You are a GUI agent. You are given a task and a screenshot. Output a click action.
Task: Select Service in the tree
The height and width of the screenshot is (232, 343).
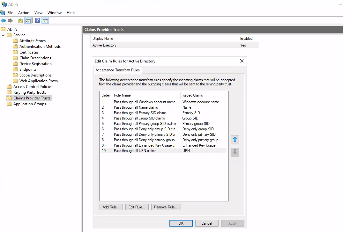point(19,35)
